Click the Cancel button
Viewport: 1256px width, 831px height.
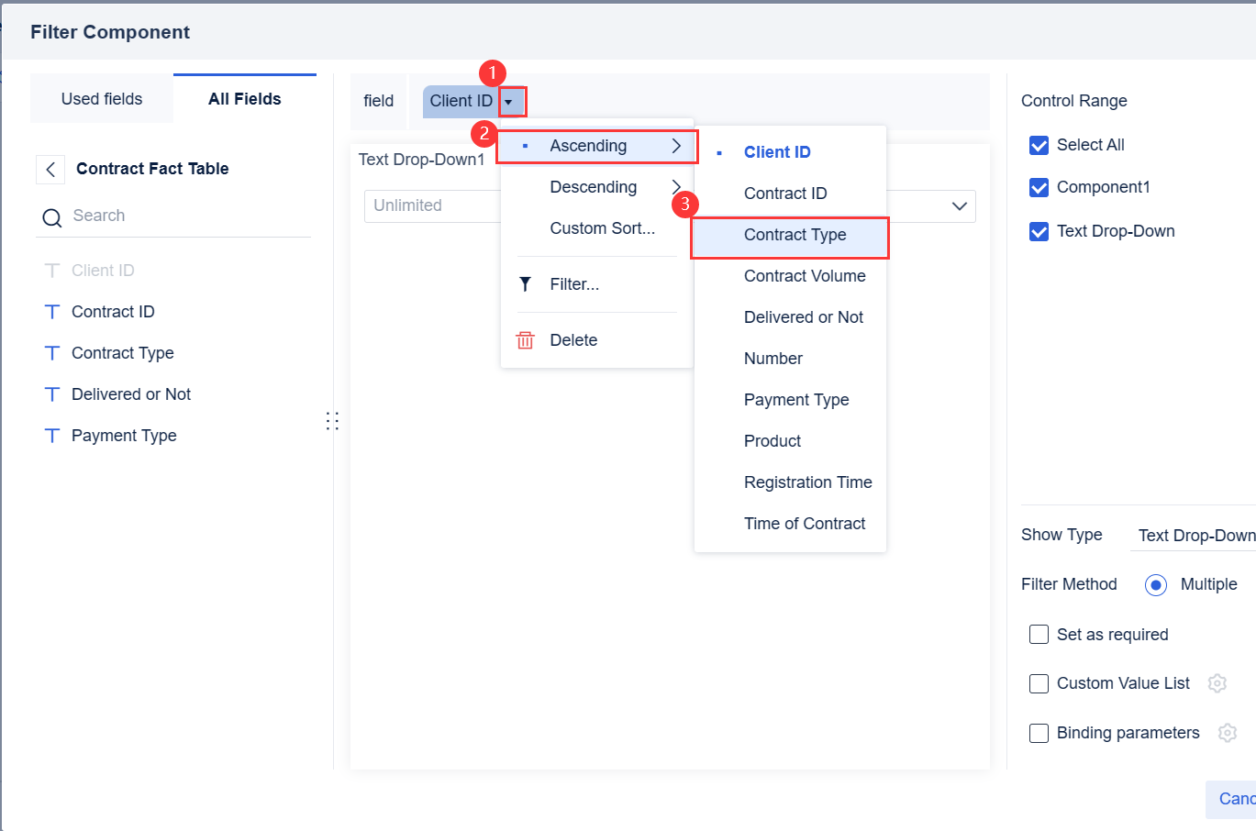click(x=1235, y=799)
